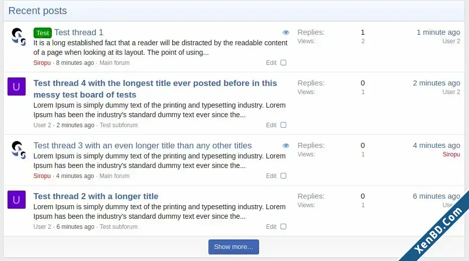The image size is (469, 261).
Task: Open red Siropu last-poster link on thread 3
Action: tap(451, 154)
